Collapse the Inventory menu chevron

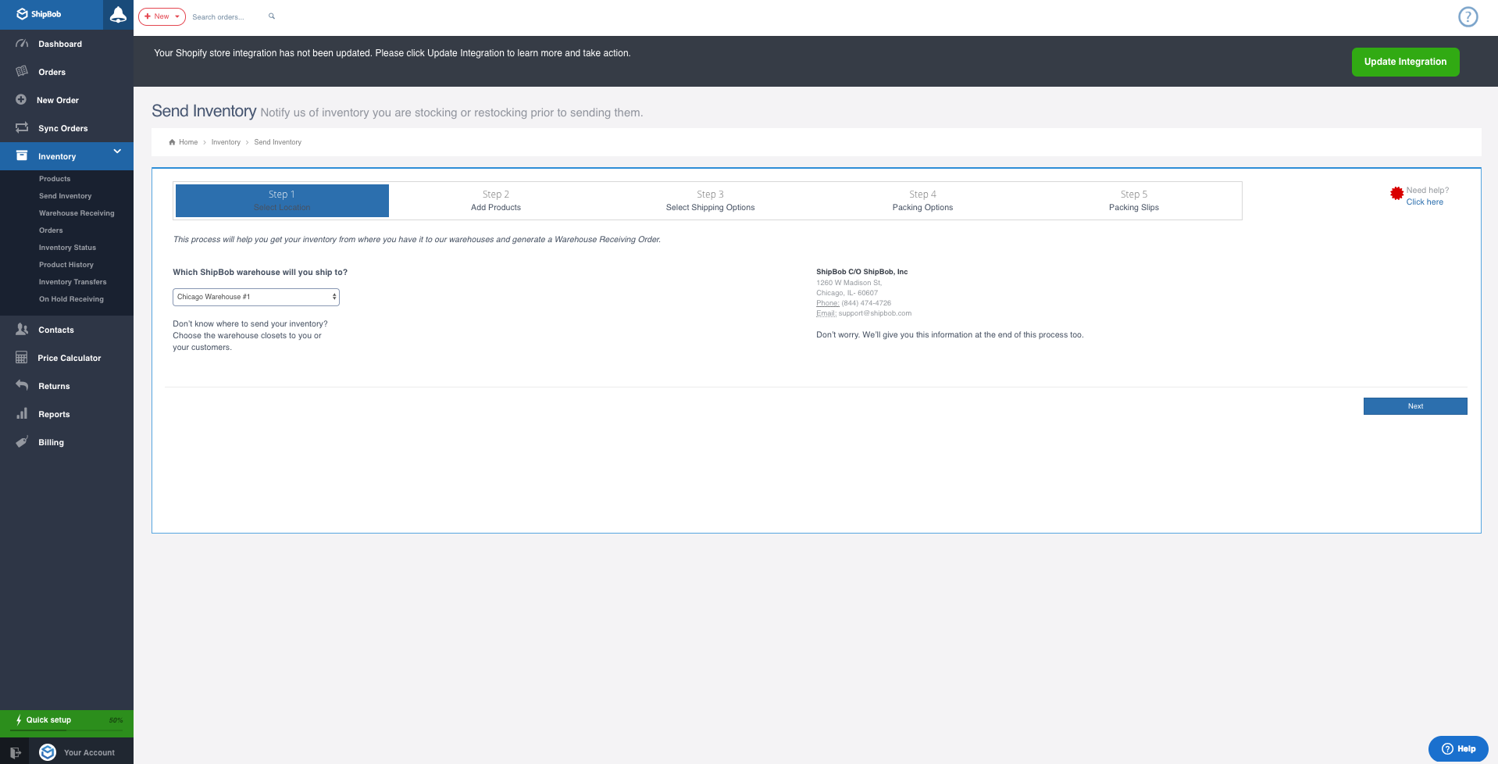[117, 152]
